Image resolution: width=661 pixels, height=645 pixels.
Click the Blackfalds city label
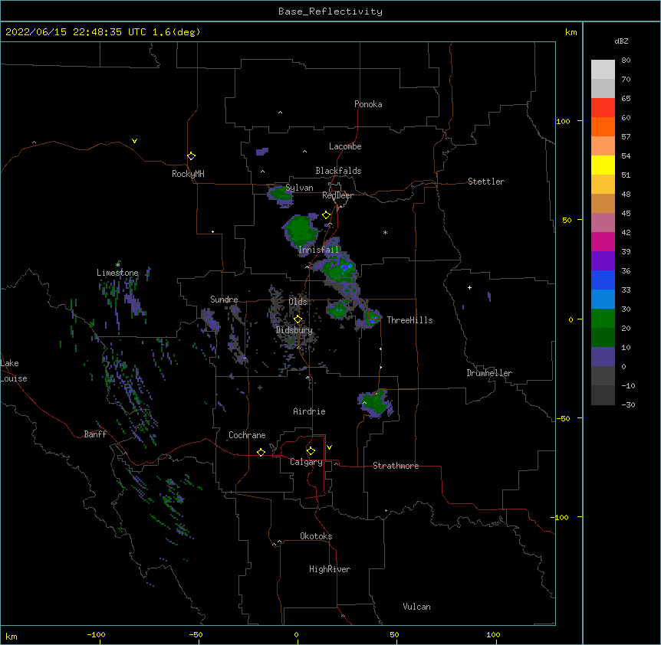point(338,171)
